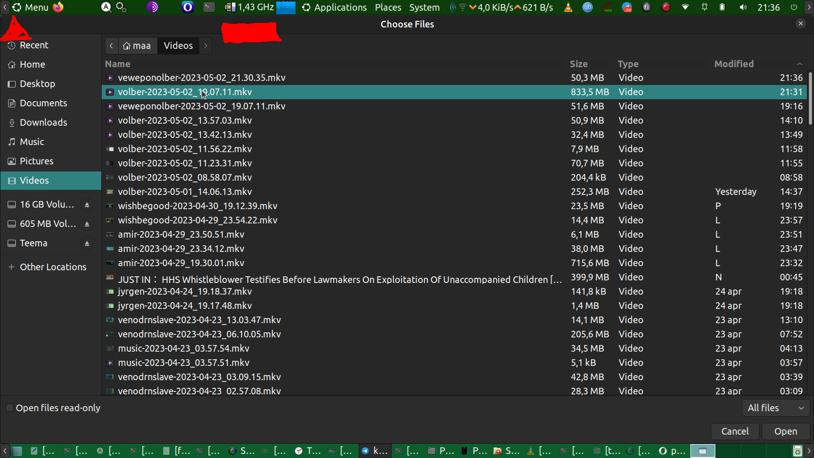This screenshot has height=458, width=814.
Task: Open the Places menu
Action: pos(388,7)
